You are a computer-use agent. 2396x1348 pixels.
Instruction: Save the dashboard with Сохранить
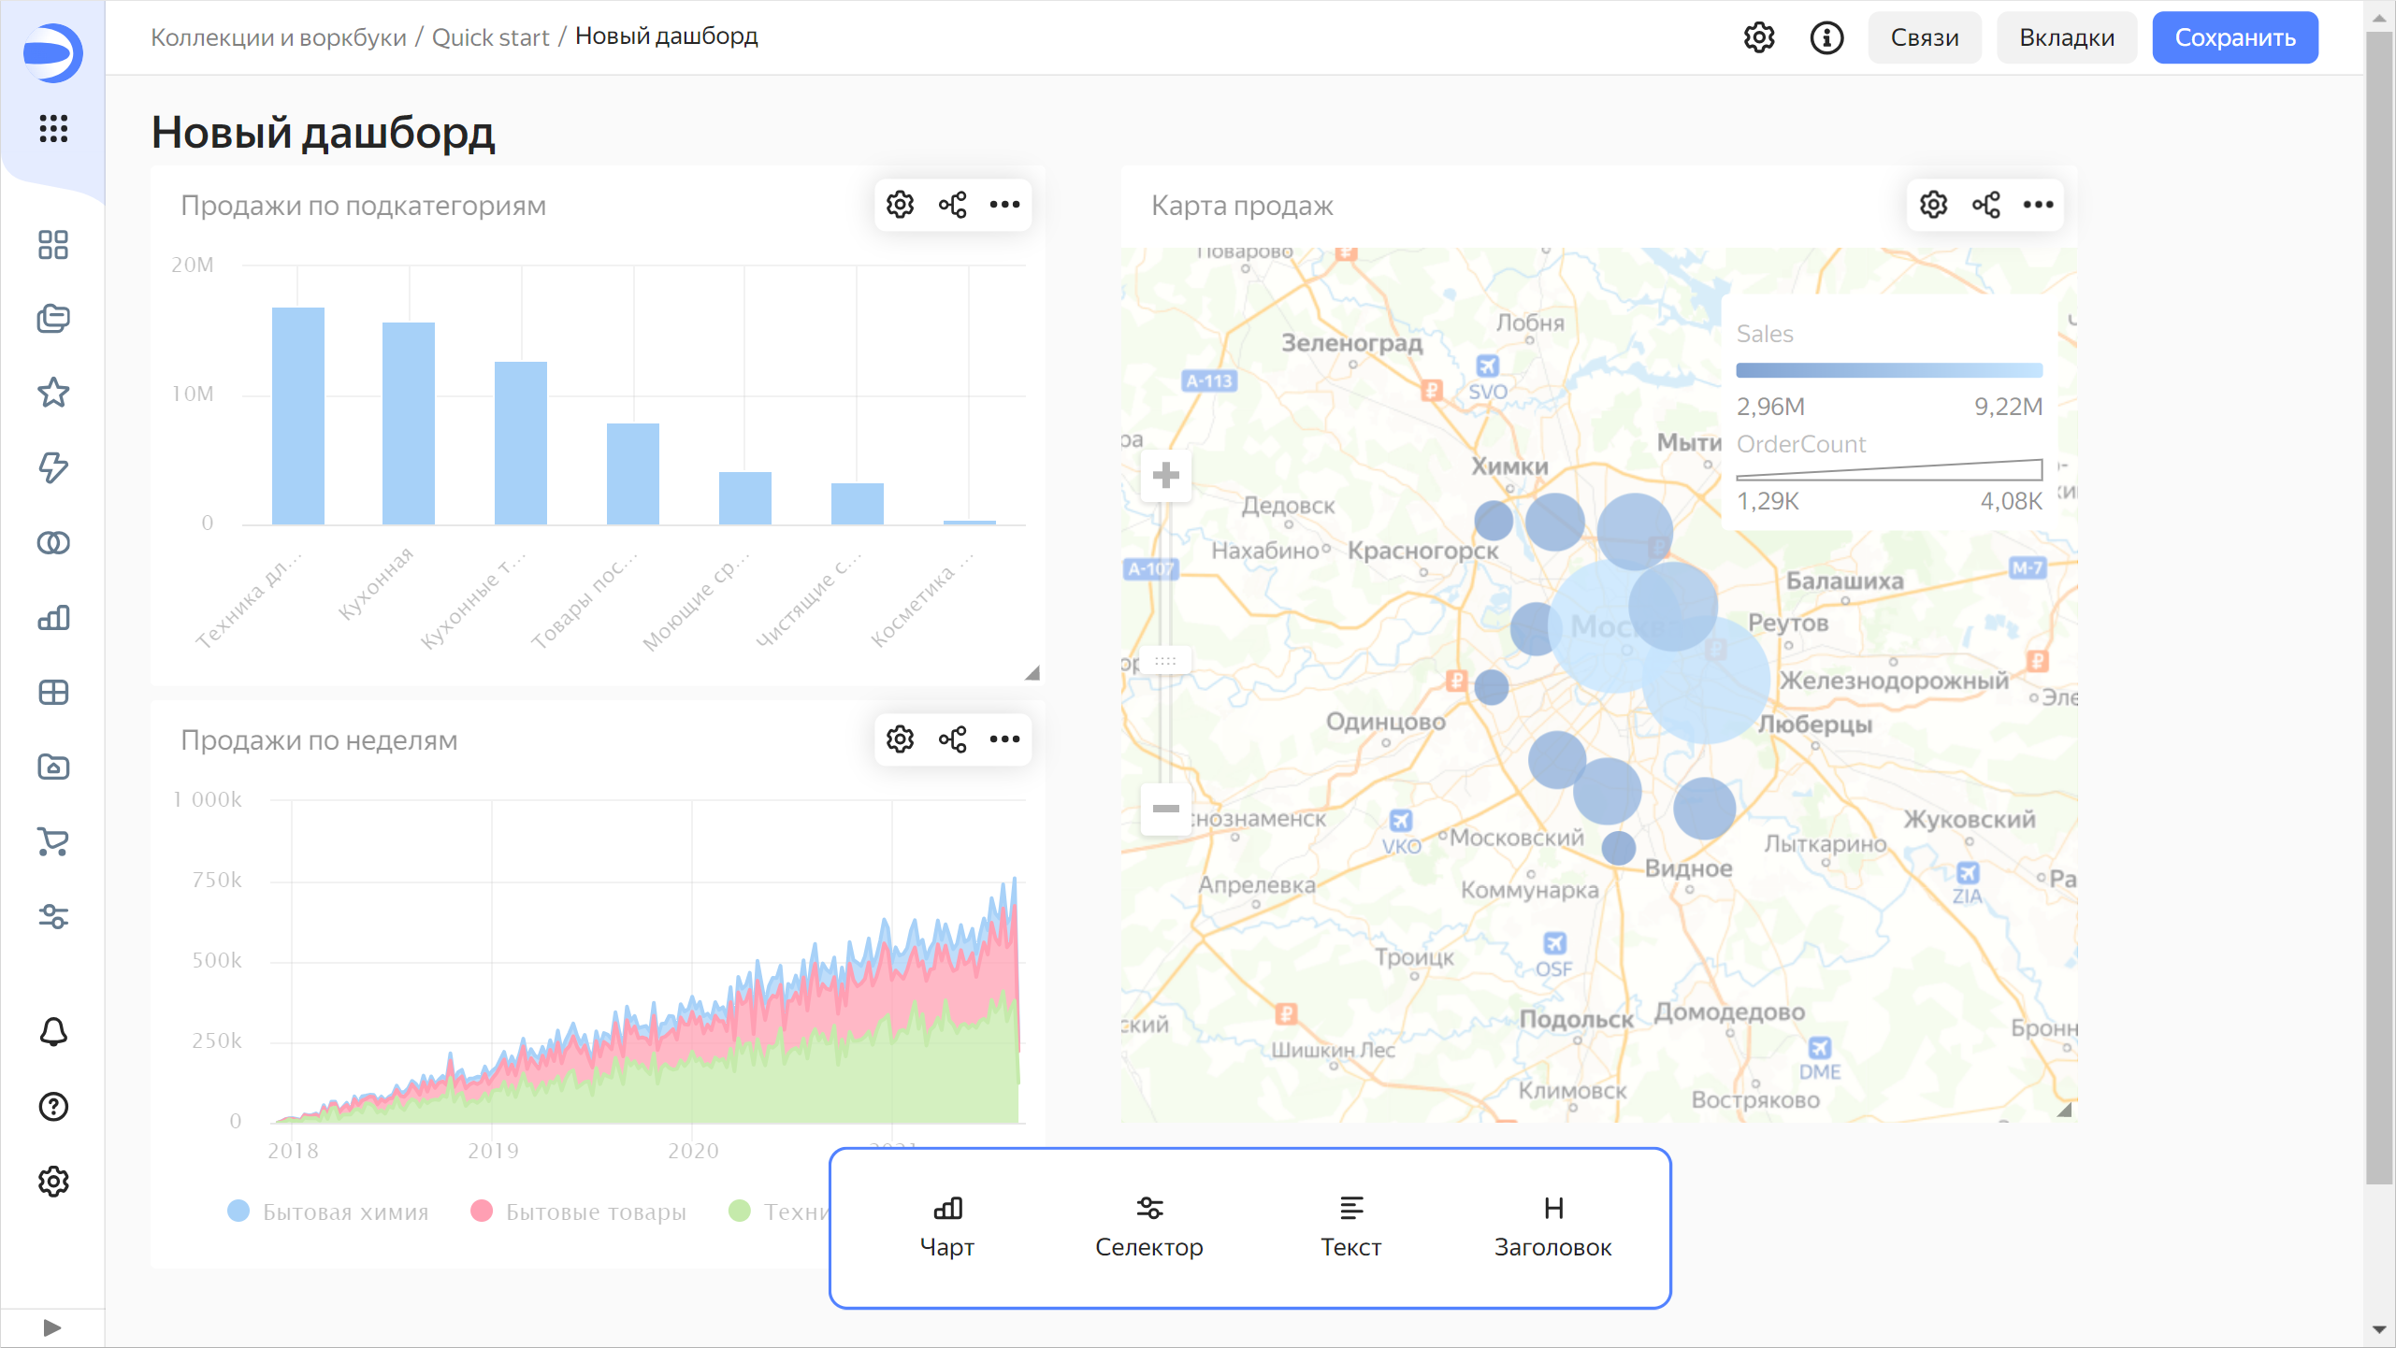tap(2234, 37)
